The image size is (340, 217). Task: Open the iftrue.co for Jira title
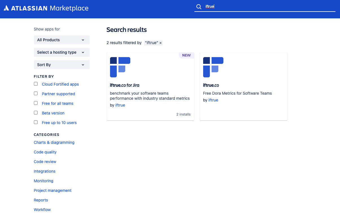(124, 85)
